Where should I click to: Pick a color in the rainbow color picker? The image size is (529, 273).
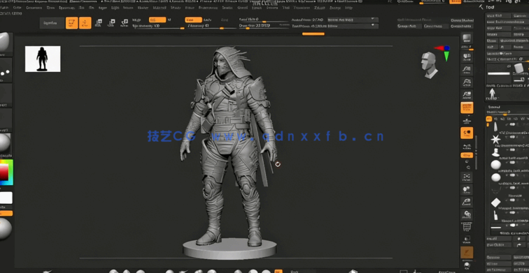6,172
